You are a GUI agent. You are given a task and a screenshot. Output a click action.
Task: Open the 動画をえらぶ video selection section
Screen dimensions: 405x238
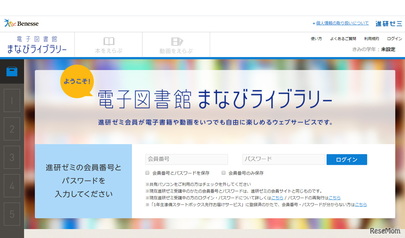pos(176,44)
